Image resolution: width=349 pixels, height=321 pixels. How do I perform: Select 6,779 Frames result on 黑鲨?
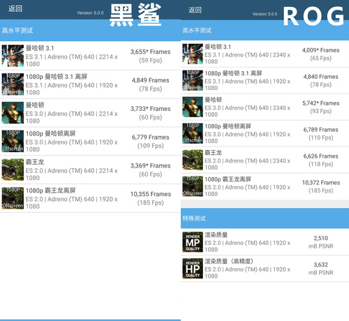[x=151, y=141]
